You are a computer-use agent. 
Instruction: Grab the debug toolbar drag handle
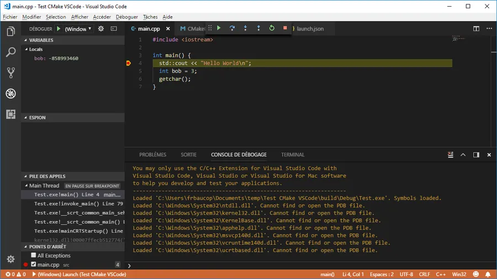click(x=210, y=28)
